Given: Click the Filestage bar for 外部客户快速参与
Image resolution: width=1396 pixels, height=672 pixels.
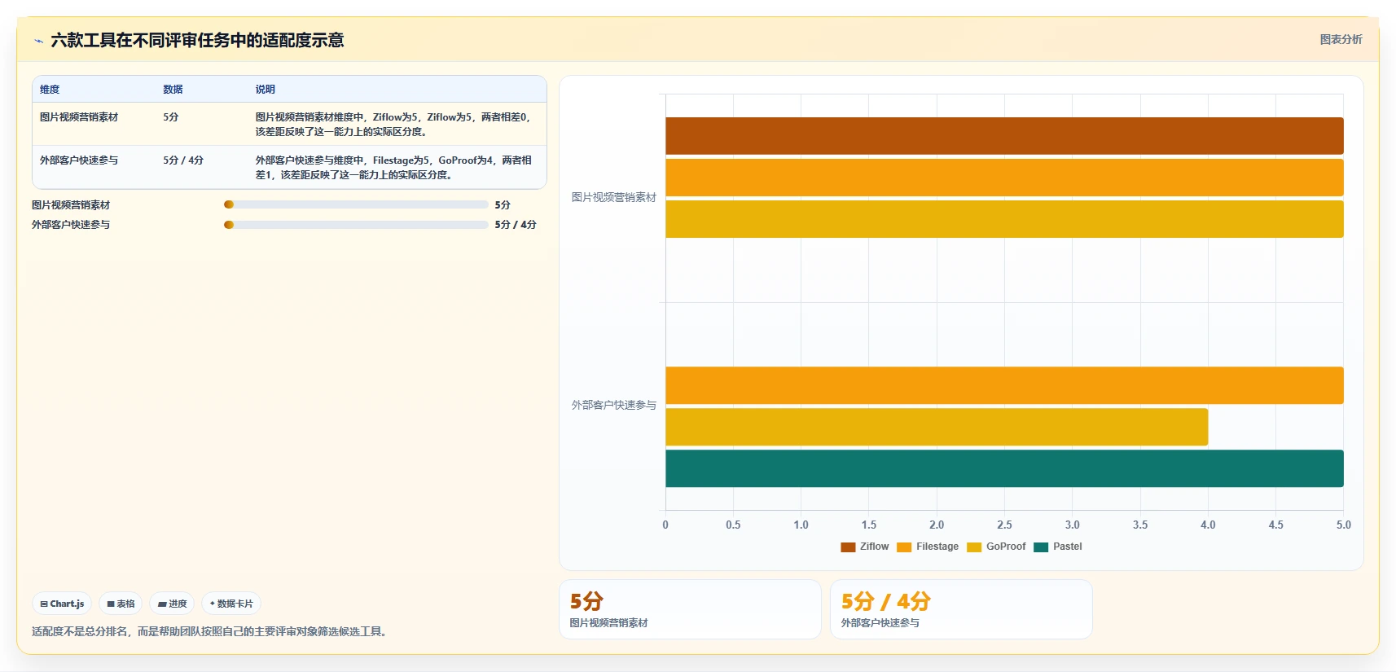Looking at the screenshot, I should coord(1004,385).
